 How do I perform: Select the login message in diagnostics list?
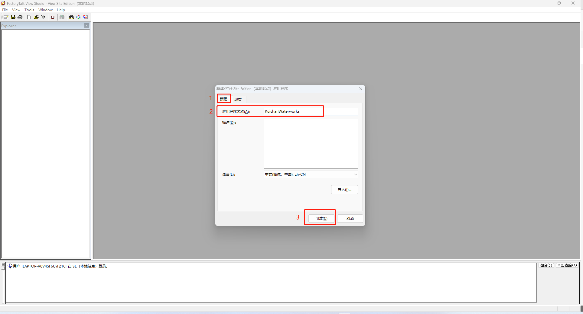point(58,266)
